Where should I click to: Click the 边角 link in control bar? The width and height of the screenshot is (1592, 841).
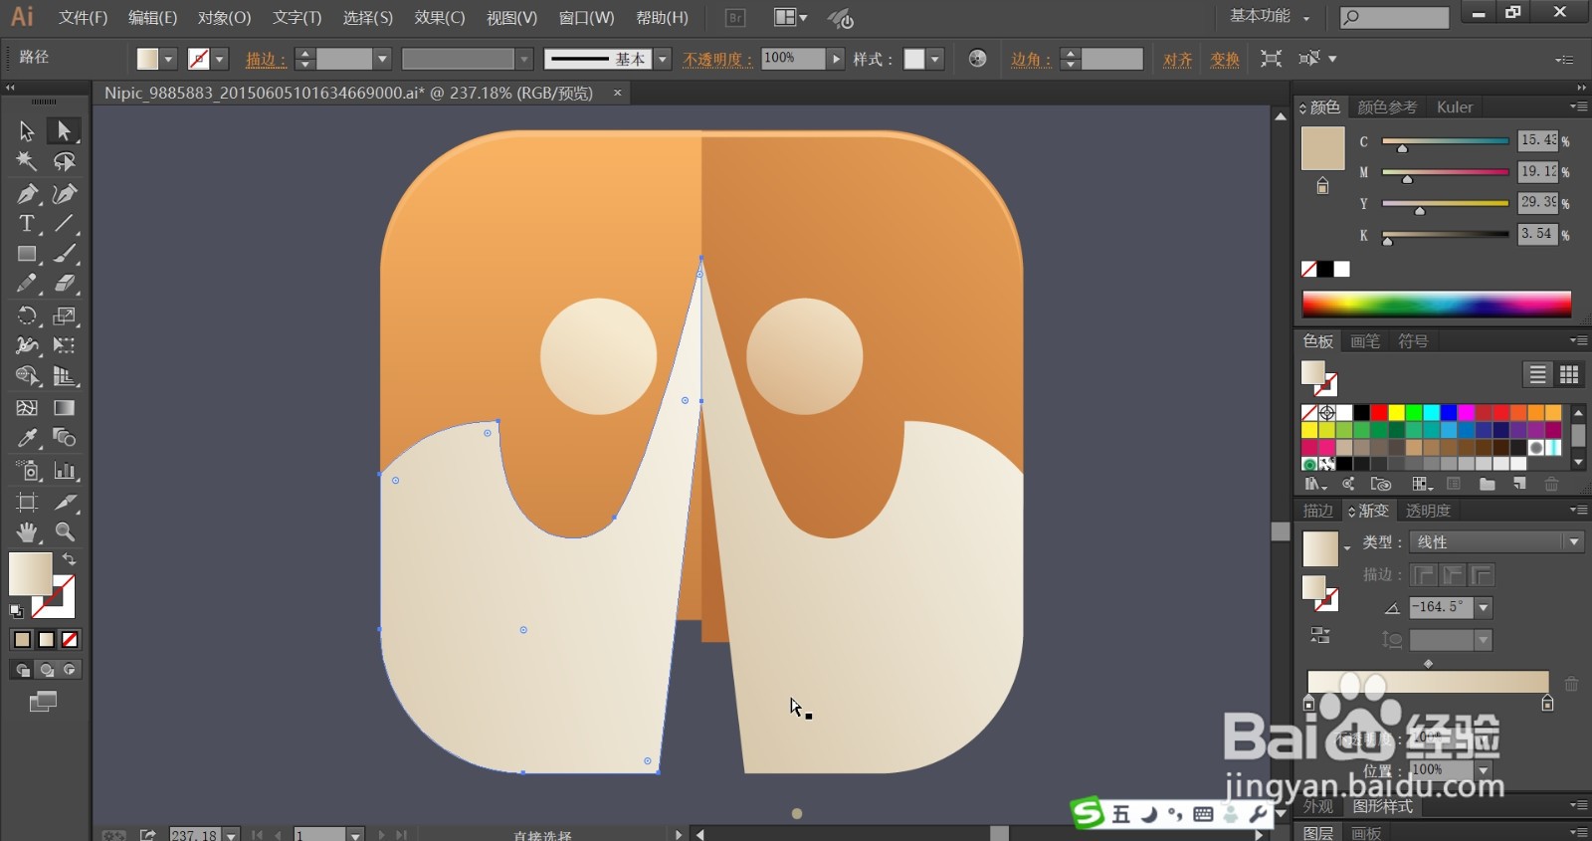[1031, 60]
